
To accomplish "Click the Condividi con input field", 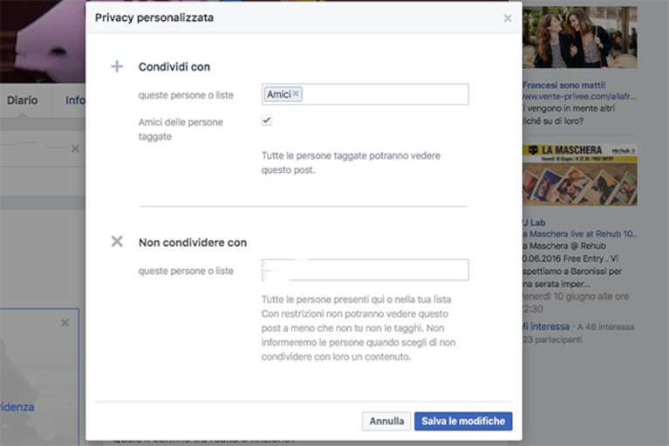I will point(365,94).
